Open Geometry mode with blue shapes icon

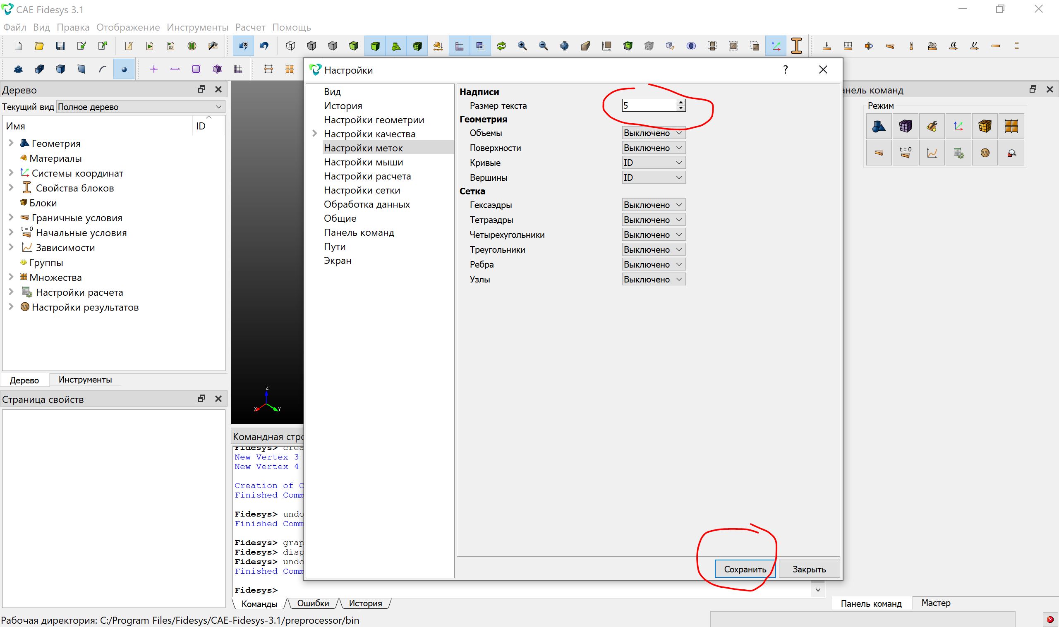point(879,126)
